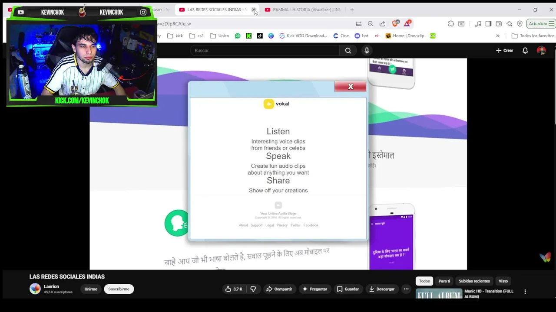Screen dimensions: 556x312
Task: Click the share page icon in address bar
Action: click(382, 24)
